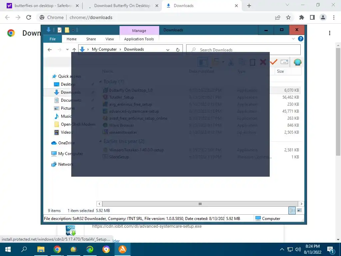Switch to the Home ribbon tab
The width and height of the screenshot is (341, 256).
(x=72, y=39)
